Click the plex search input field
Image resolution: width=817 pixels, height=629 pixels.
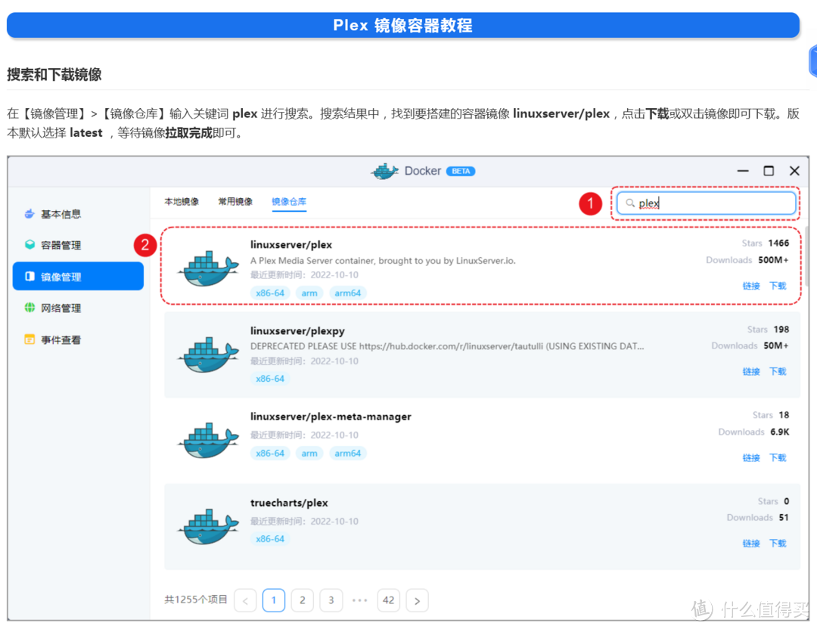[x=706, y=203]
